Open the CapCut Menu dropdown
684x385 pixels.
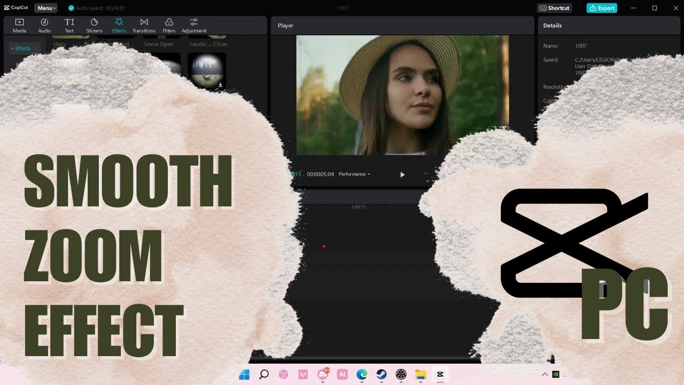(46, 8)
